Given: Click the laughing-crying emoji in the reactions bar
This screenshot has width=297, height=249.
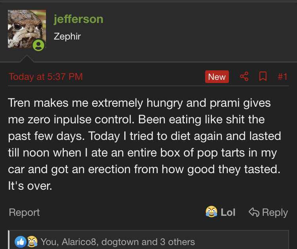Looking at the screenshot, I should pyautogui.click(x=32, y=241).
